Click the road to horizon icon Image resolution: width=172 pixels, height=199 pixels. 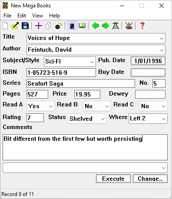pos(116,26)
